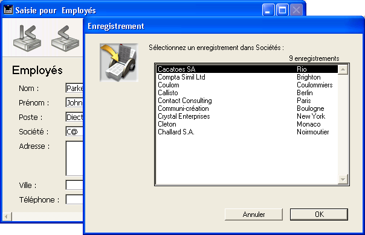365x235 pixels.
Task: Go to previous record navigation icon
Action: (65, 38)
